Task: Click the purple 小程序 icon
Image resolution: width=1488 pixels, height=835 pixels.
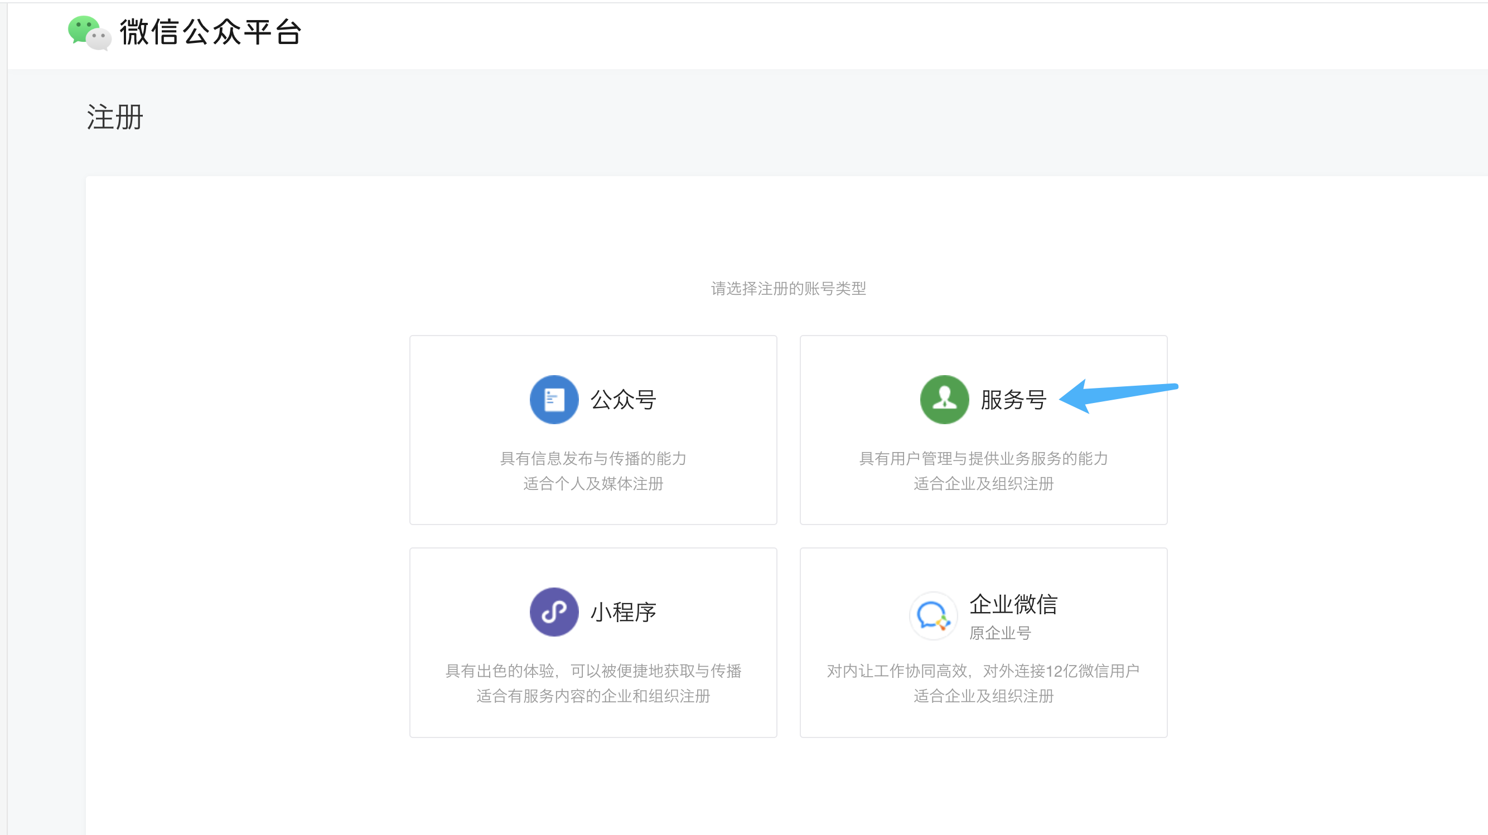Action: (x=554, y=612)
